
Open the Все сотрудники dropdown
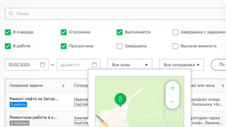coord(181,65)
